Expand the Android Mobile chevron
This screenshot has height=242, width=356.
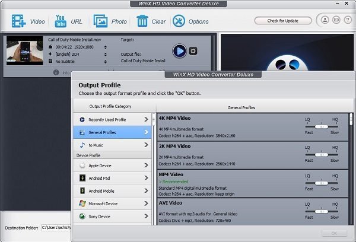pyautogui.click(x=146, y=191)
